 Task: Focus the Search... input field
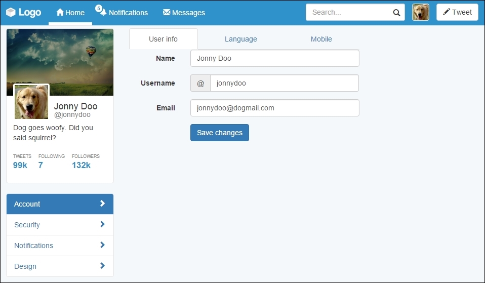click(355, 12)
